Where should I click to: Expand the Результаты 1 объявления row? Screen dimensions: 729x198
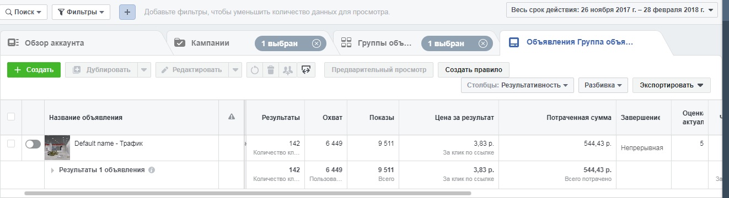point(53,170)
